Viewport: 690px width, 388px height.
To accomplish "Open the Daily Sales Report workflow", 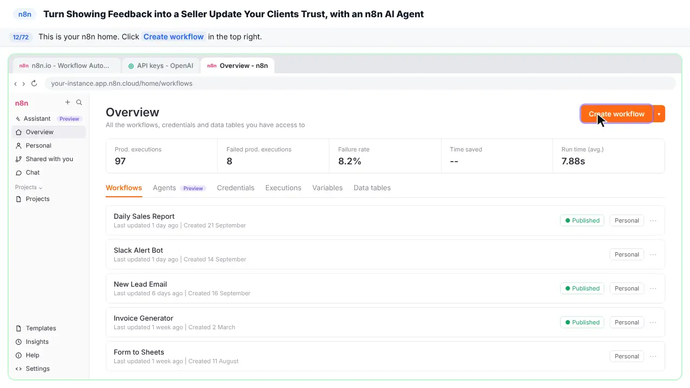I will [x=385, y=220].
